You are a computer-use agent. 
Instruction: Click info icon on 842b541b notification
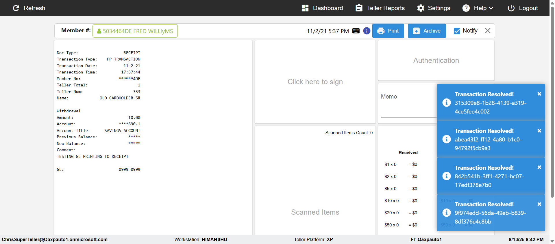click(447, 176)
